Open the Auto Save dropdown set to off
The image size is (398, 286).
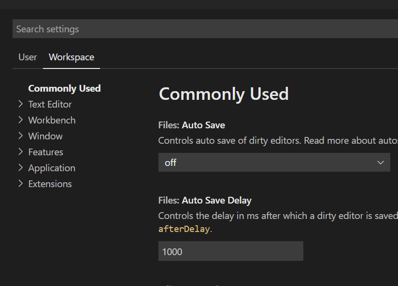[274, 162]
